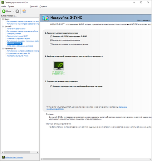This screenshot has width=152, height=161.
Task: Select Включить в полноэкранном режиме radio button
Action: coord(51,40)
